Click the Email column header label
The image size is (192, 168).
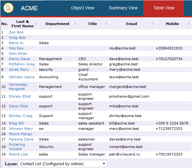click(x=132, y=24)
